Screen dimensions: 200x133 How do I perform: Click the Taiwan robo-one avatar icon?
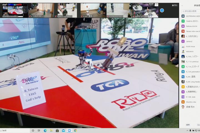coord(183,31)
